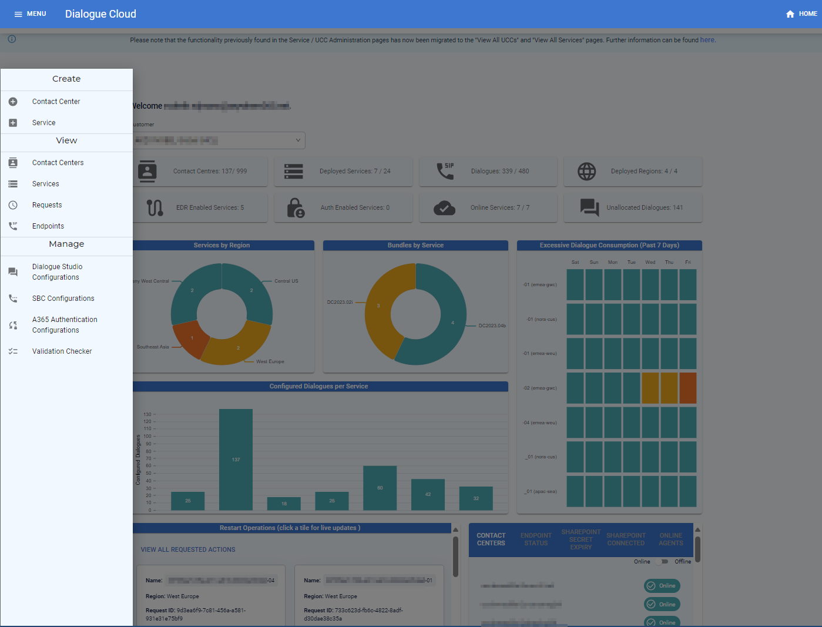822x627 pixels.
Task: Click the sync icon beside A365 Authentication Configurations
Action: (13, 325)
